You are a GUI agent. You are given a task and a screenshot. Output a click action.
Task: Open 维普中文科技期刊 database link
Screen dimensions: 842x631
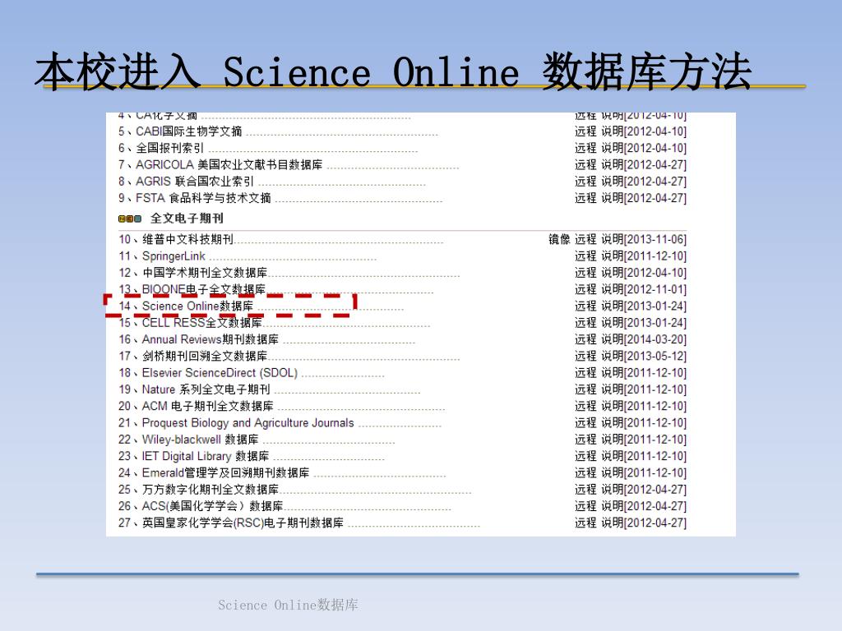coord(187,239)
